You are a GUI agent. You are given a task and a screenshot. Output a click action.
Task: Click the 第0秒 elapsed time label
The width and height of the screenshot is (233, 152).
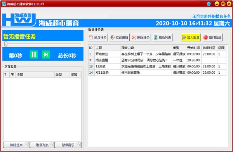(16, 56)
